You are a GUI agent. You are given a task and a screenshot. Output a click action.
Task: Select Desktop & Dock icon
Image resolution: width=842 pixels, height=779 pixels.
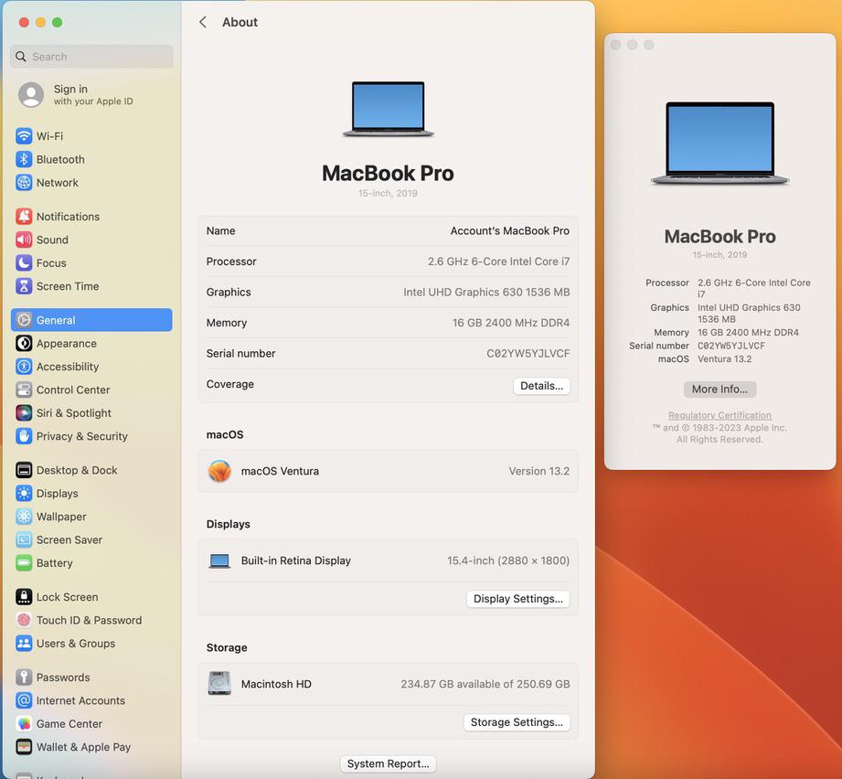(x=24, y=470)
